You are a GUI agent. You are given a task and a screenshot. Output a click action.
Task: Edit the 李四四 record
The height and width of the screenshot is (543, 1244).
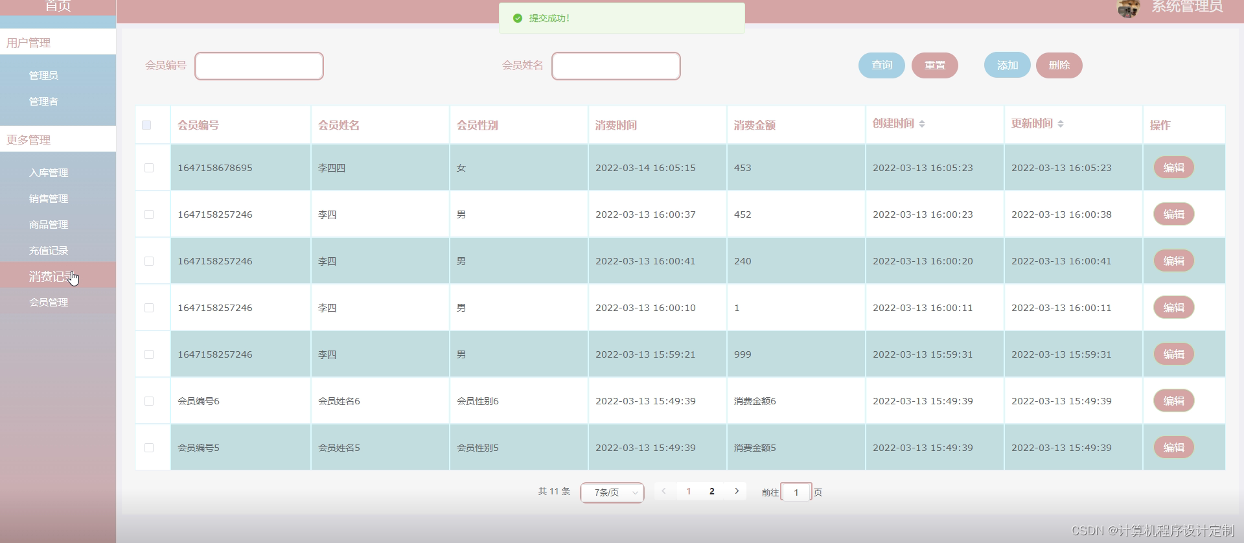tap(1174, 168)
